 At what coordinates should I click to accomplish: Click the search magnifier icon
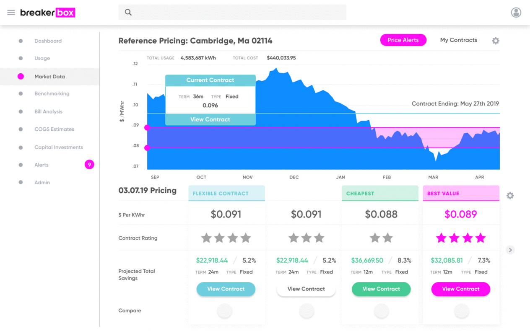[128, 13]
